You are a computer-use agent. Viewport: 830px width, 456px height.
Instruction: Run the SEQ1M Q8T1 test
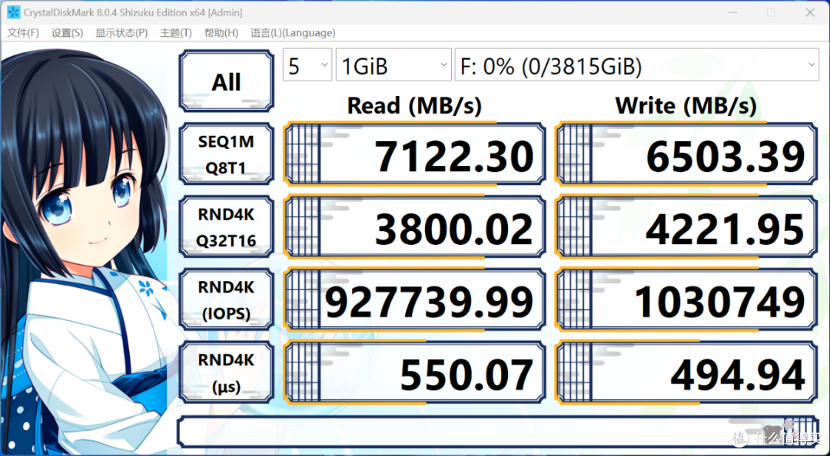point(226,154)
